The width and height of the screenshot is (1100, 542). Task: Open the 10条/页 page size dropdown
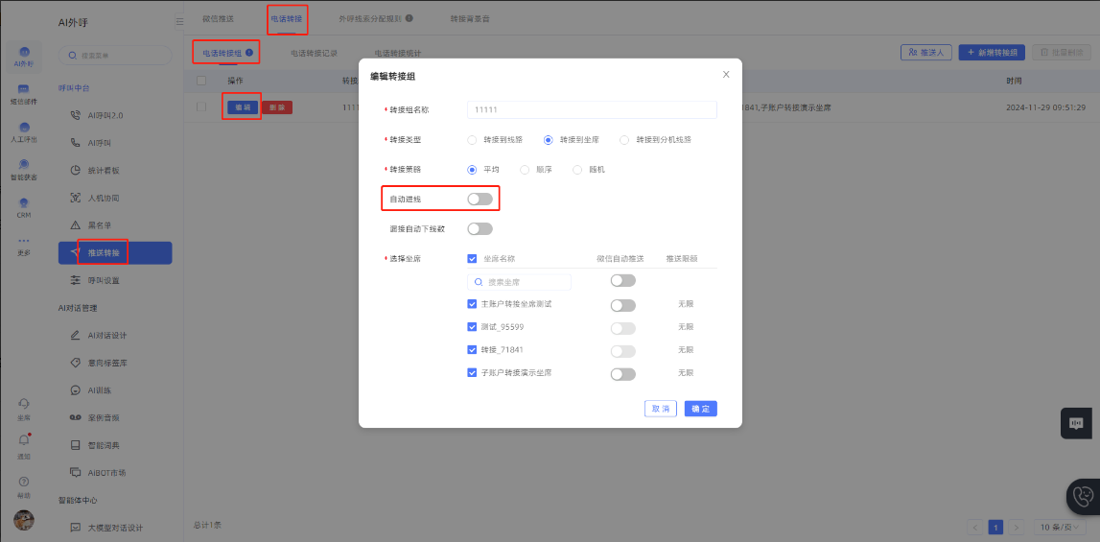[x=1060, y=527]
